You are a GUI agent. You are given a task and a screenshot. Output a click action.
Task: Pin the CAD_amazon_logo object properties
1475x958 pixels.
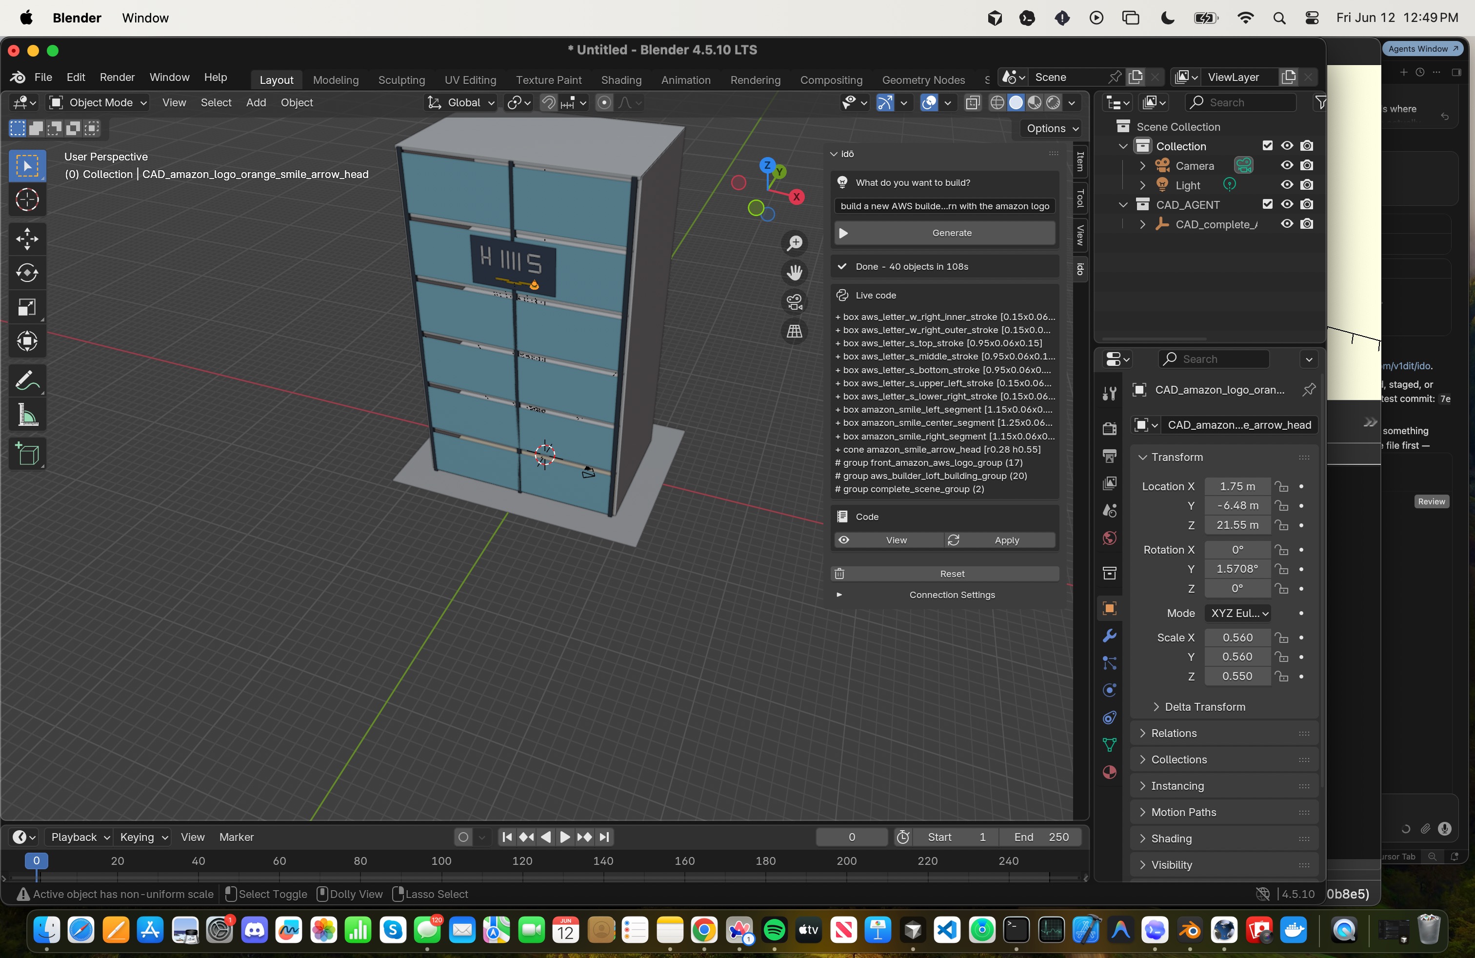click(x=1308, y=390)
